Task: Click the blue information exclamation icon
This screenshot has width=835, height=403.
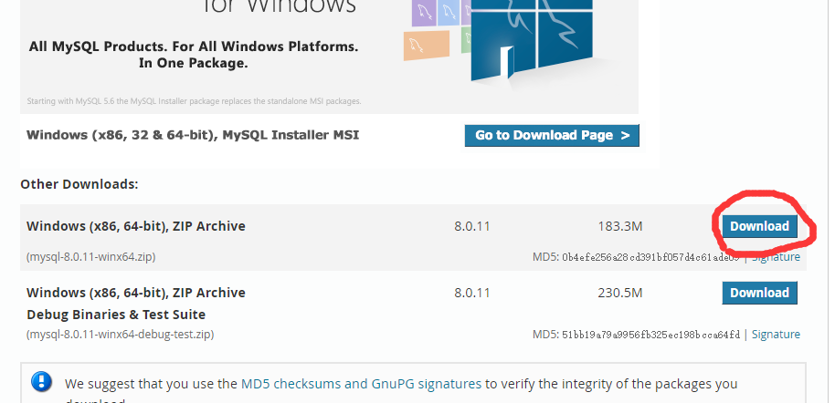Action: pyautogui.click(x=41, y=382)
